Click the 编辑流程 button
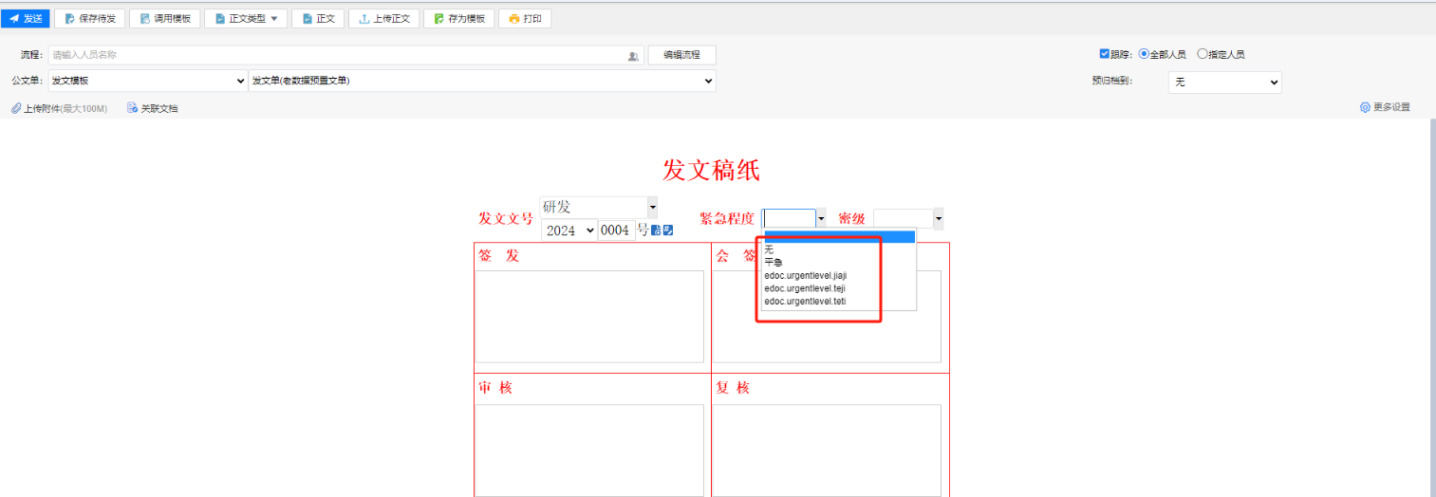The image size is (1436, 497). click(681, 55)
